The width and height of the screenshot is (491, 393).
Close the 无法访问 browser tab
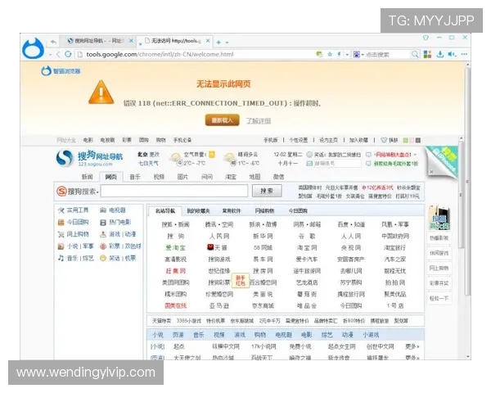coord(208,41)
